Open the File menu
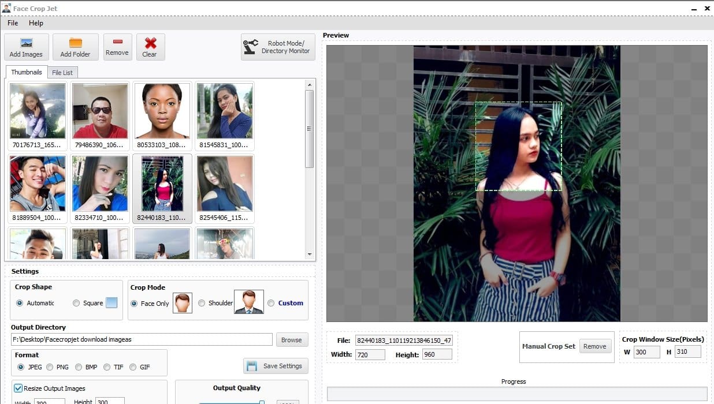714x404 pixels. pyautogui.click(x=13, y=23)
